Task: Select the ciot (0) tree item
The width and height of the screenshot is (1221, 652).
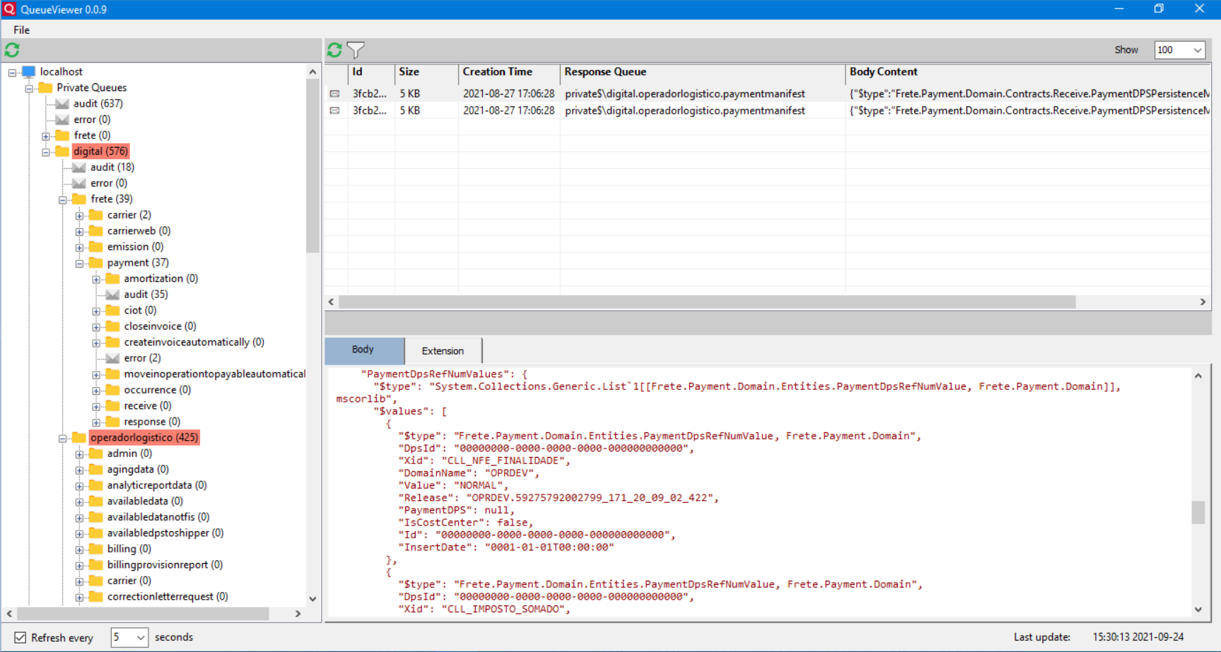Action: [140, 310]
